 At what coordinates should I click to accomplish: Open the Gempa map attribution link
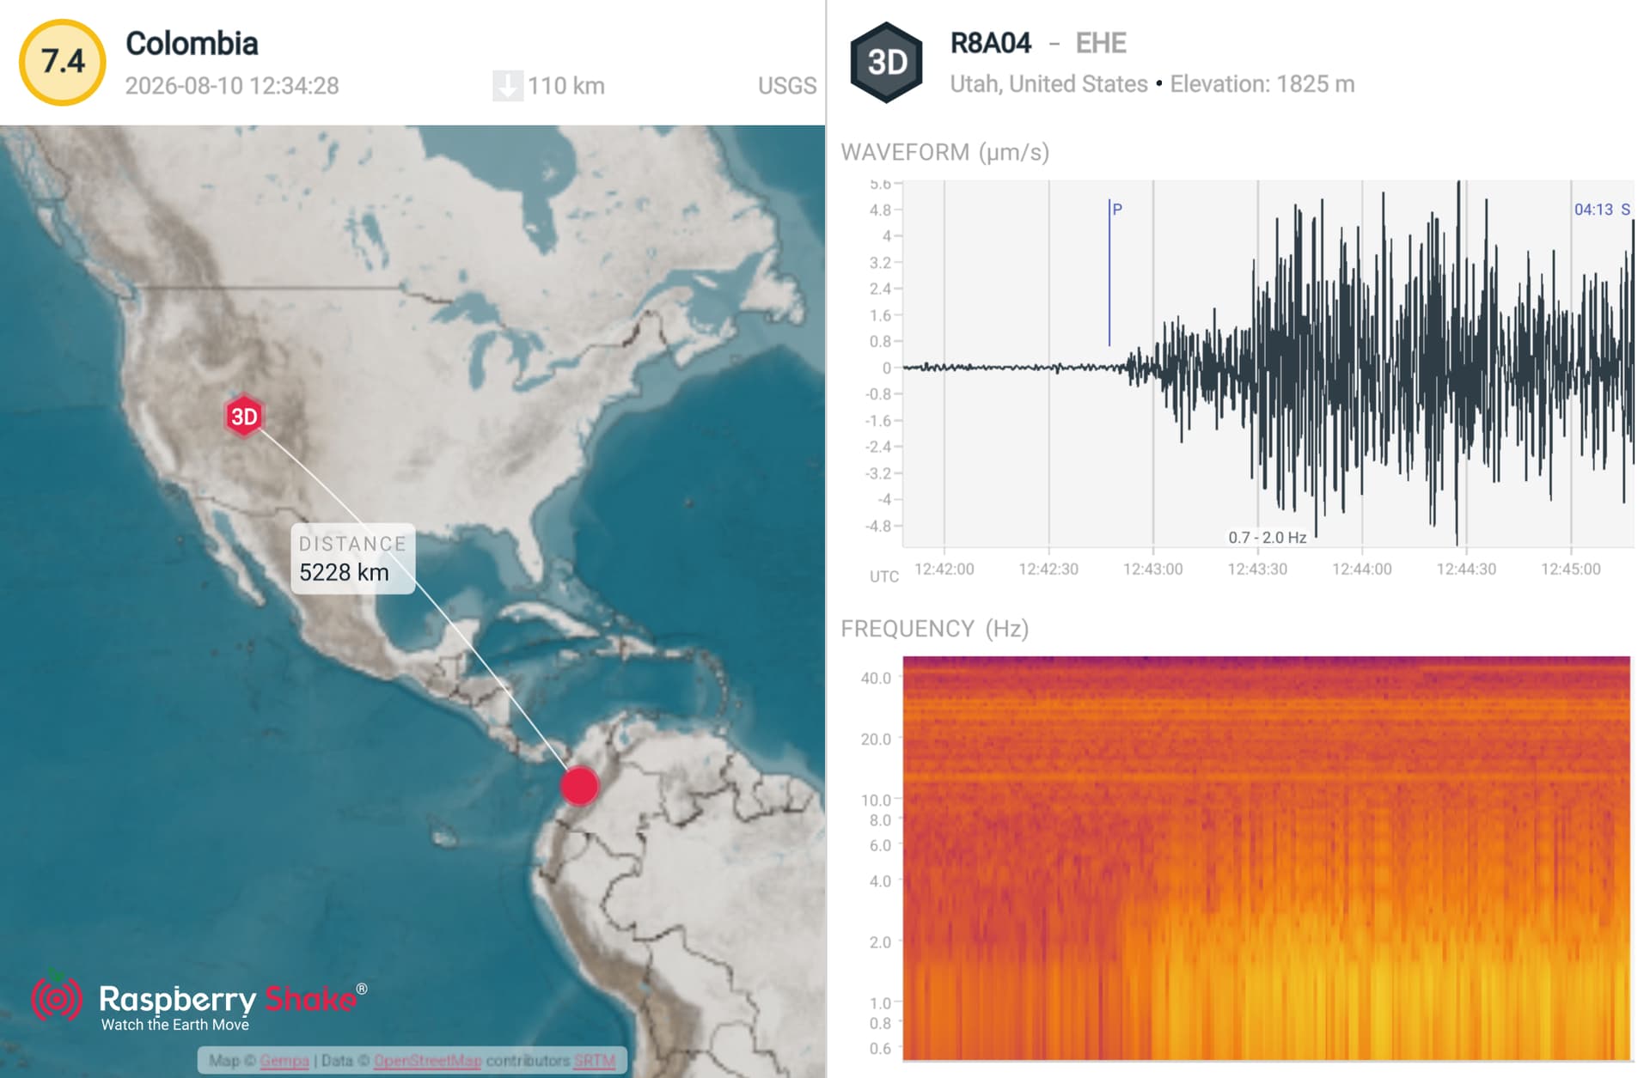tap(284, 1061)
